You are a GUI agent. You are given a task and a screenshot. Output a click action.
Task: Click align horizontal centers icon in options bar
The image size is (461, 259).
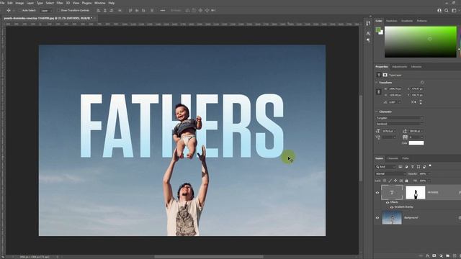(105, 10)
